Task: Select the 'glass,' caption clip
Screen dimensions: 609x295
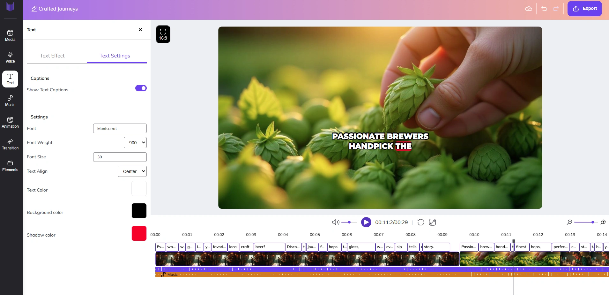Action: coord(361,247)
